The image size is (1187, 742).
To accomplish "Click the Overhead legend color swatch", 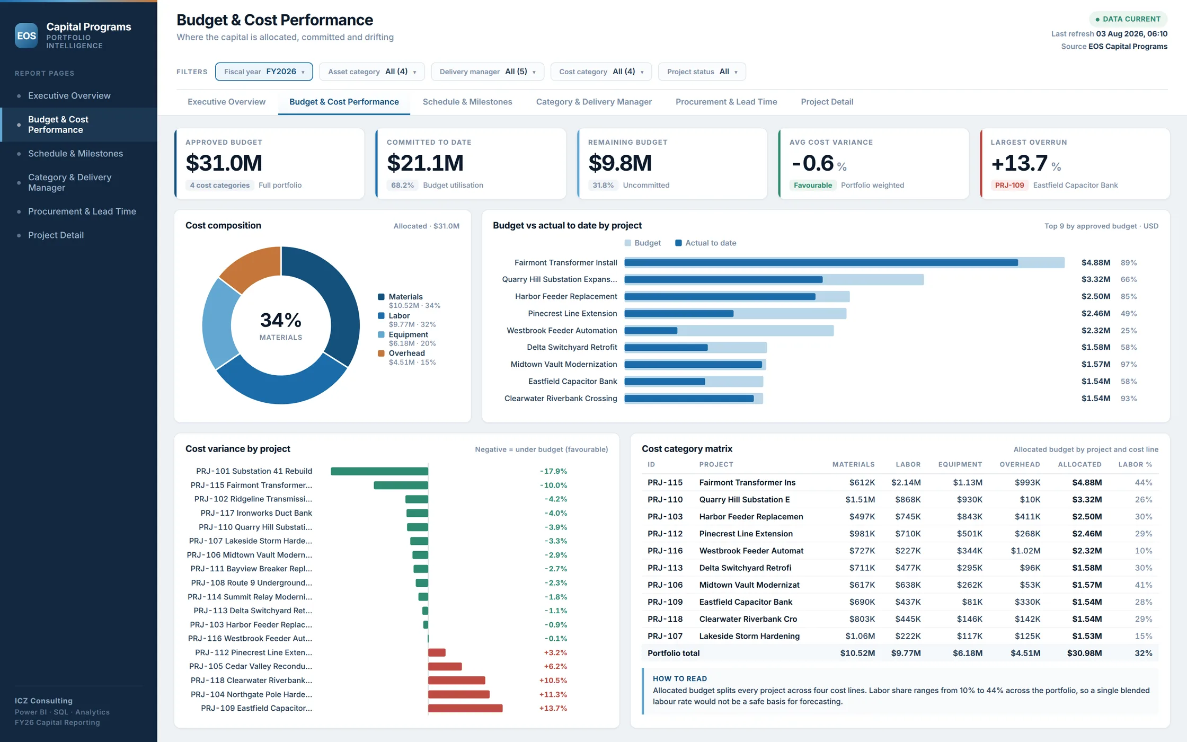I will 381,353.
